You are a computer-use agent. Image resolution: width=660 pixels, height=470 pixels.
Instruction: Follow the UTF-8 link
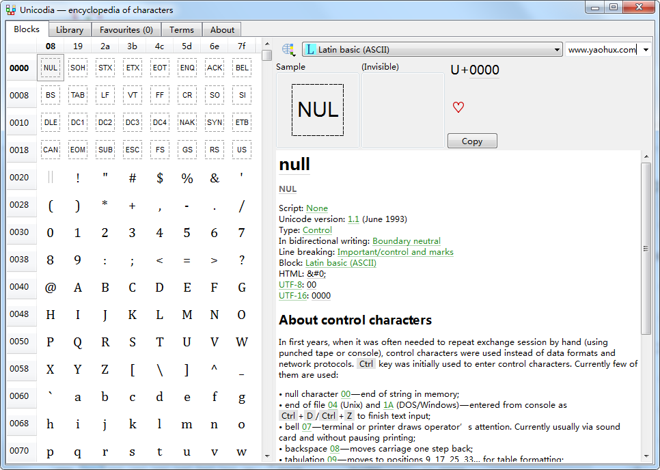290,285
